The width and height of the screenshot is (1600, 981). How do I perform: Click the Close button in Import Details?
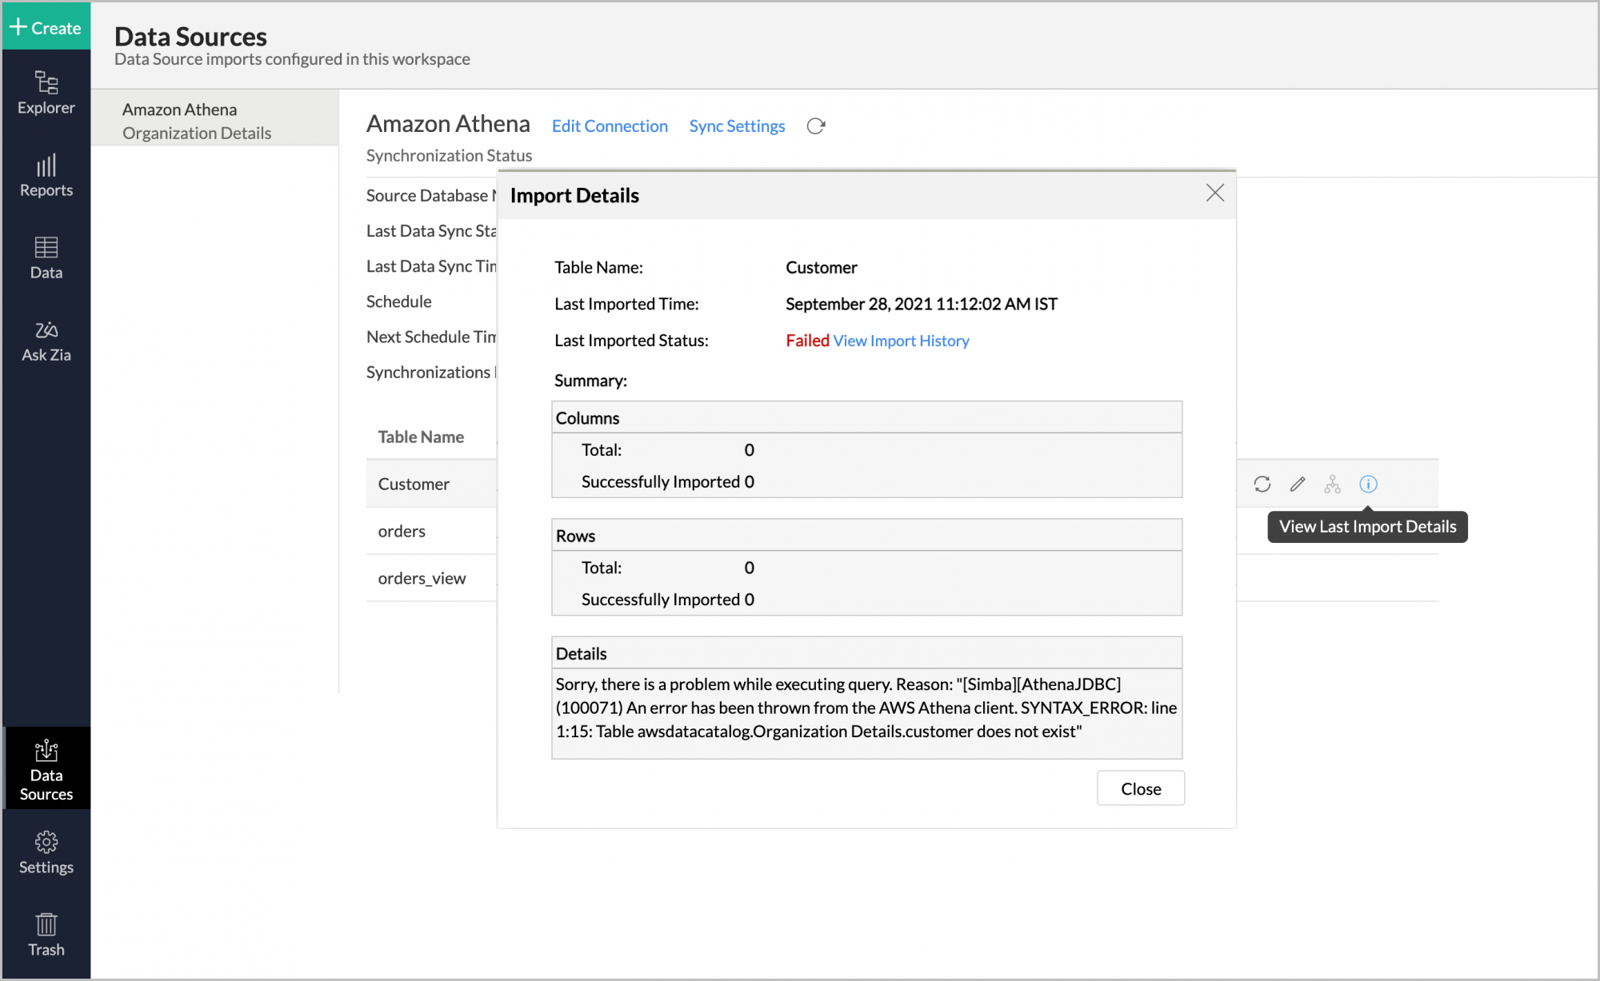[1140, 788]
